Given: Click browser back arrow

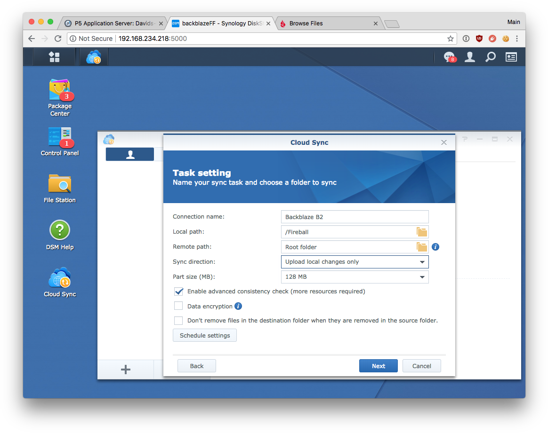Looking at the screenshot, I should point(32,39).
